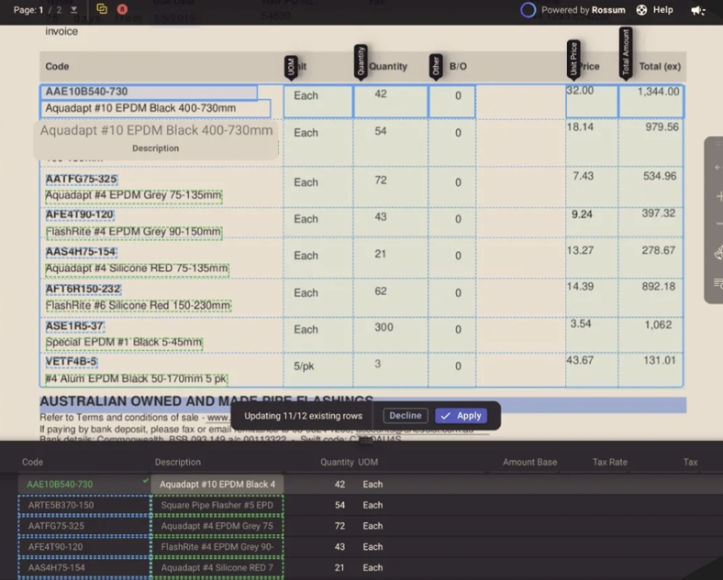Click the Rossum circle logo
Screen dimensions: 723x580
click(x=528, y=10)
